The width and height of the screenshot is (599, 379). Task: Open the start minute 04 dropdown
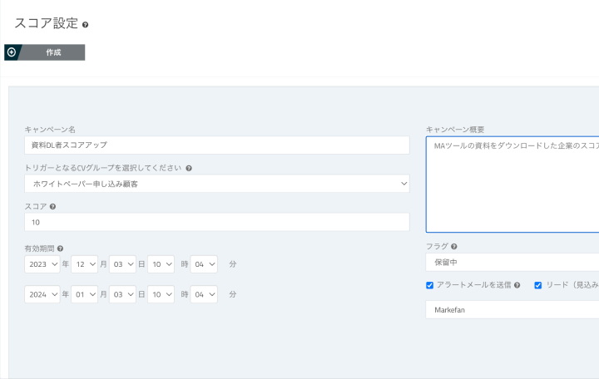point(204,264)
